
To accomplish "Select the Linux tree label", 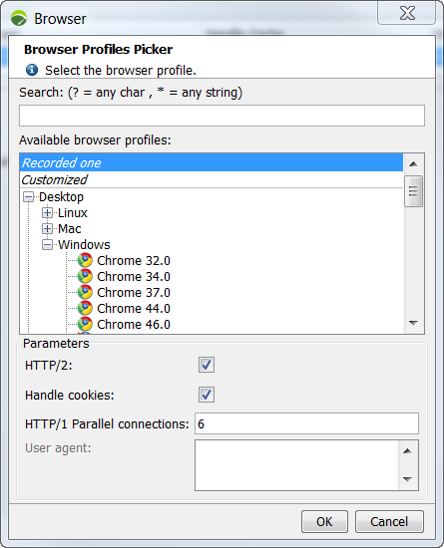I will click(73, 212).
